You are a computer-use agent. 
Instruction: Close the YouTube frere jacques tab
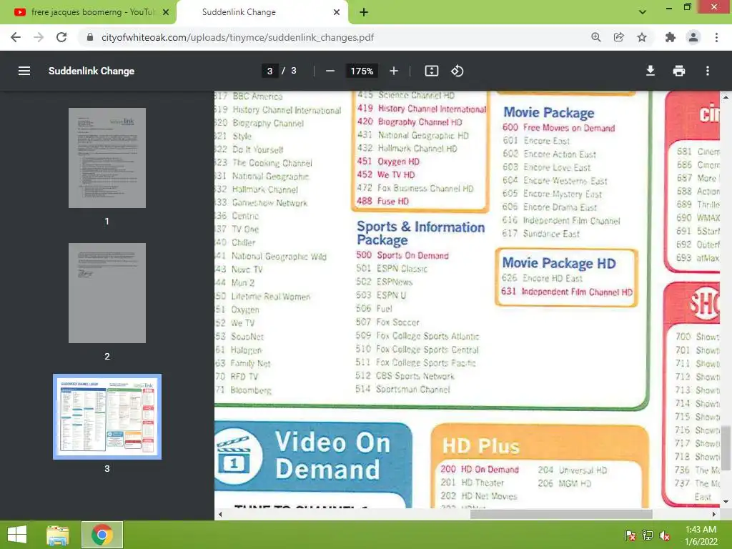[166, 12]
